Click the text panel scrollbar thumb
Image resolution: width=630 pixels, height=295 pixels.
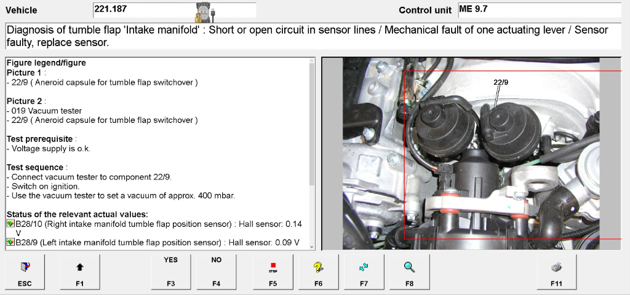point(312,124)
